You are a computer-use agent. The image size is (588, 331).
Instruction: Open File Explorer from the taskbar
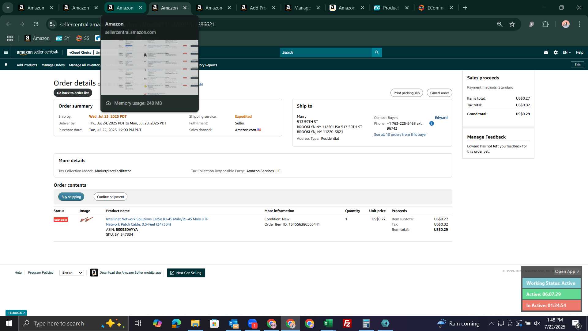coord(195,323)
